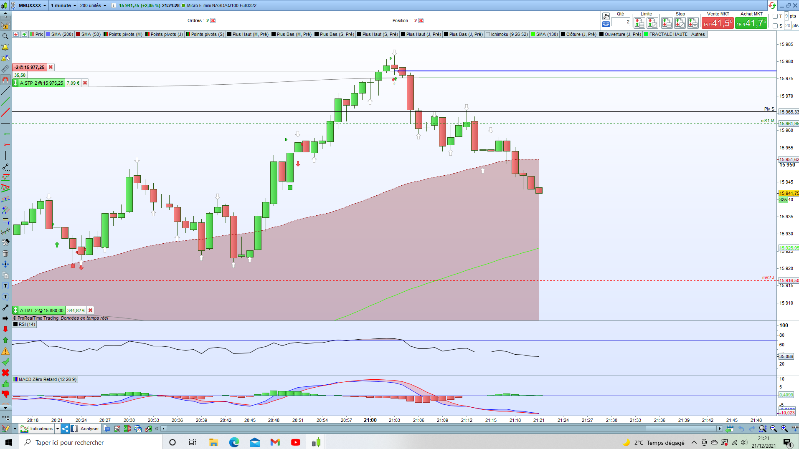The image size is (799, 449).
Task: Expand the 200 unités dropdown
Action: point(93,5)
